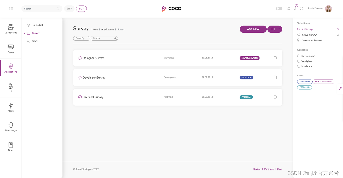Image resolution: width=343 pixels, height=178 pixels.
Task: Check the Backend Survey checkbox
Action: tap(275, 97)
